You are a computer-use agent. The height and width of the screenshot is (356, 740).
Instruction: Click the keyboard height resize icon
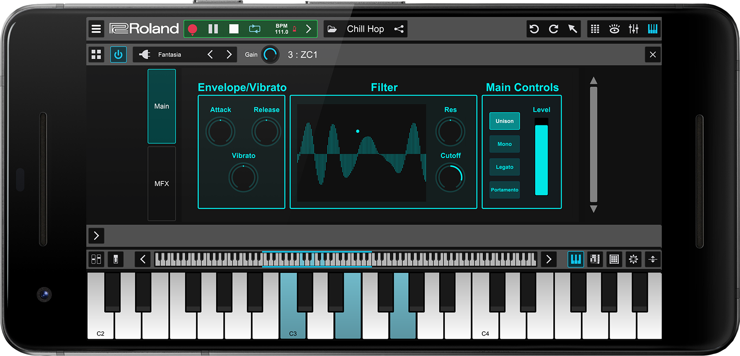(x=653, y=259)
